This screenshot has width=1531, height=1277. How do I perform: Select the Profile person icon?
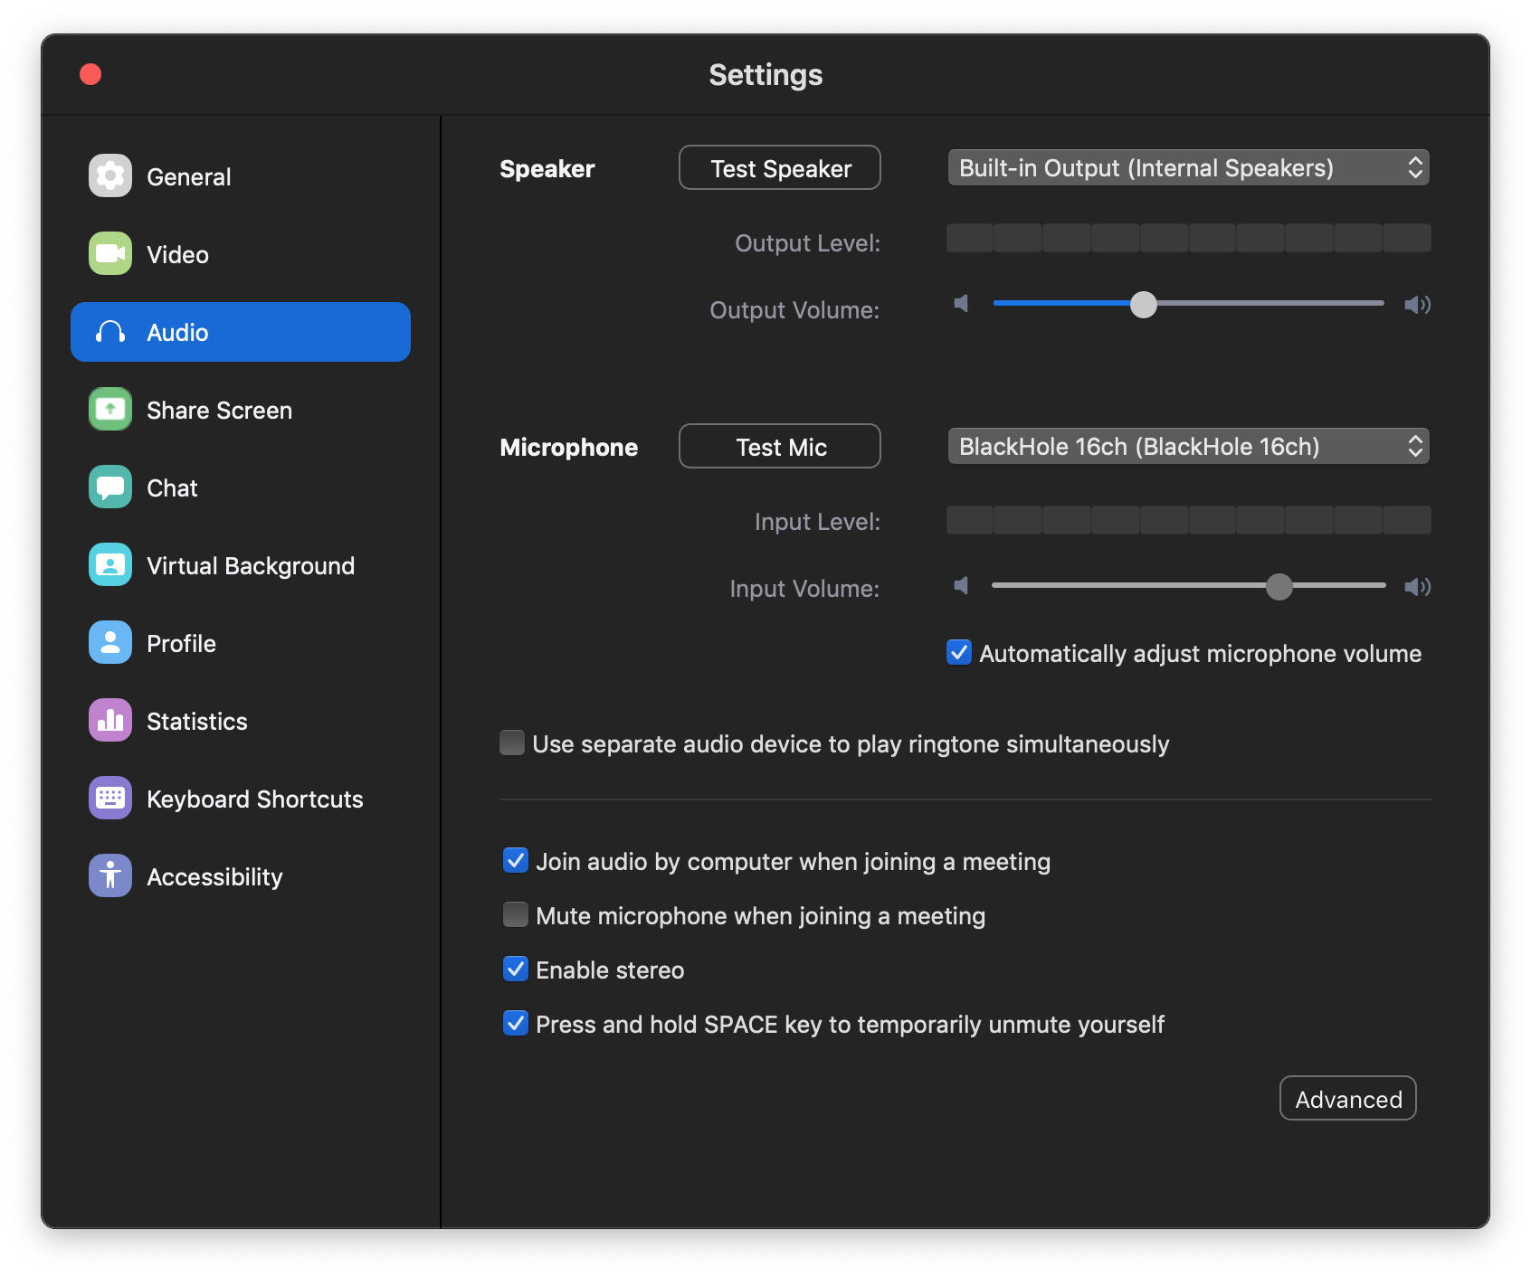(110, 642)
